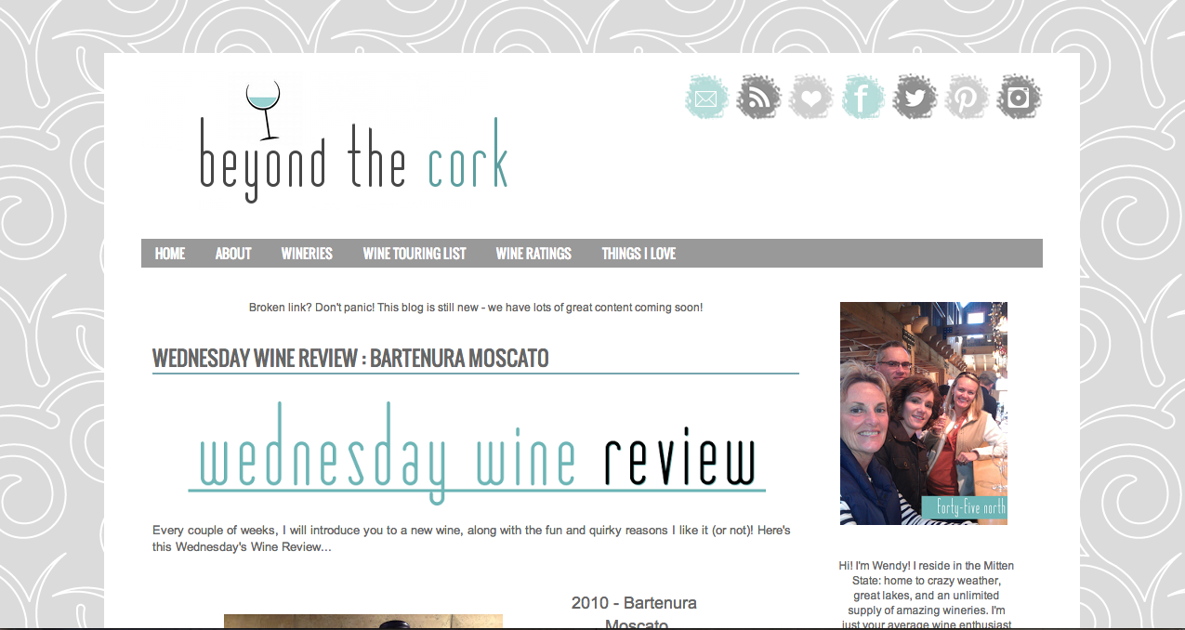Click the email envelope social icon

pyautogui.click(x=707, y=97)
